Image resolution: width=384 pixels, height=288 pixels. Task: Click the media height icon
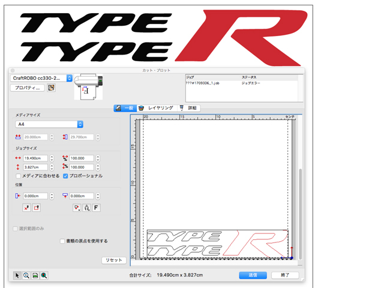tap(65, 137)
